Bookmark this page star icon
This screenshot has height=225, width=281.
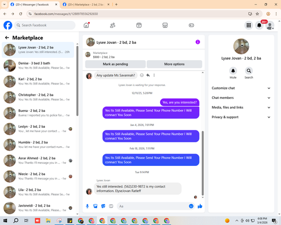click(257, 14)
